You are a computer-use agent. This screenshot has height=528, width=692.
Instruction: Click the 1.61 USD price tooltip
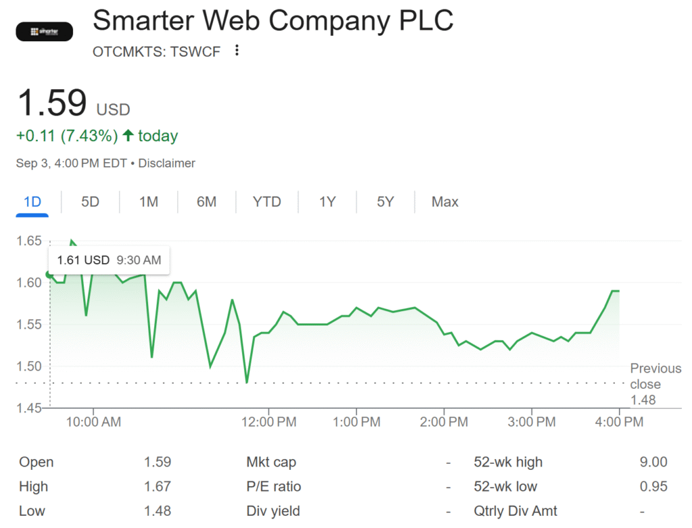[x=109, y=260]
